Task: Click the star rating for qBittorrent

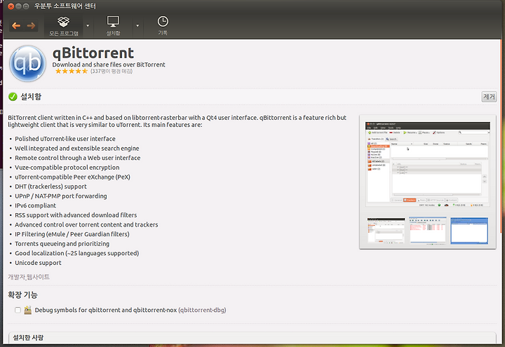Action: [x=71, y=71]
